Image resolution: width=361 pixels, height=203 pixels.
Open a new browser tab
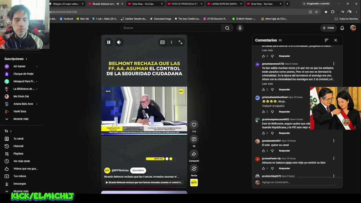[x=287, y=4]
